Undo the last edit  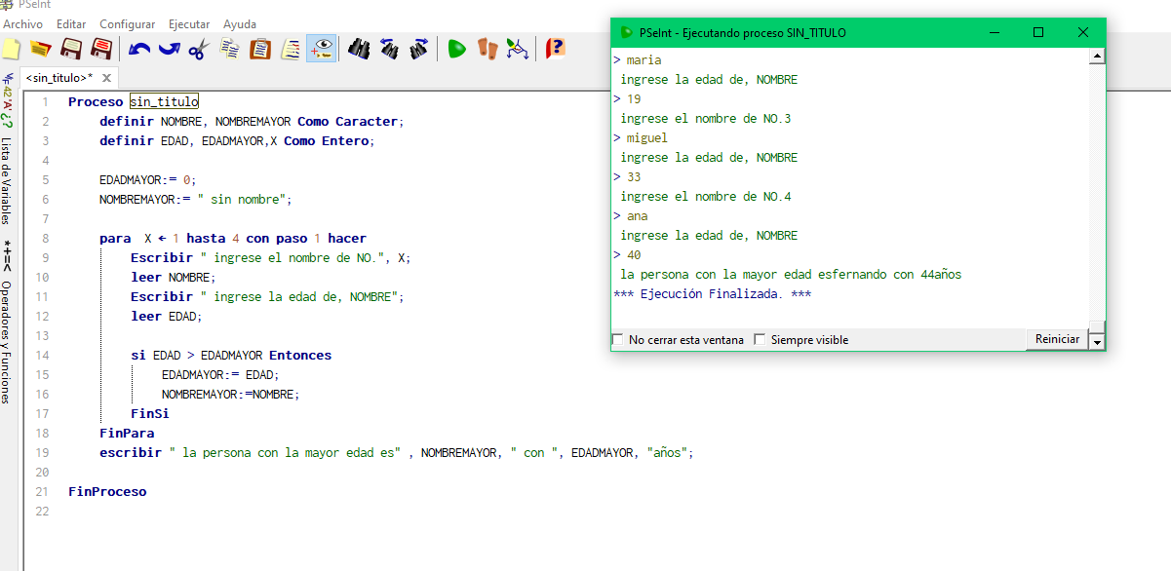[139, 48]
